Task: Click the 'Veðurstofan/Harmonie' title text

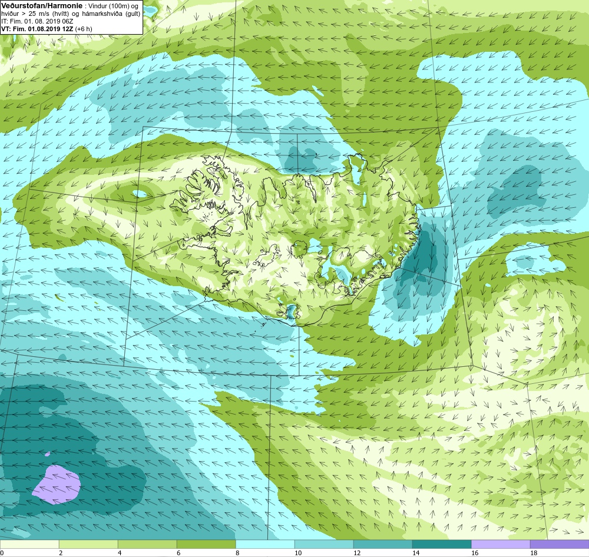Action: [42, 6]
